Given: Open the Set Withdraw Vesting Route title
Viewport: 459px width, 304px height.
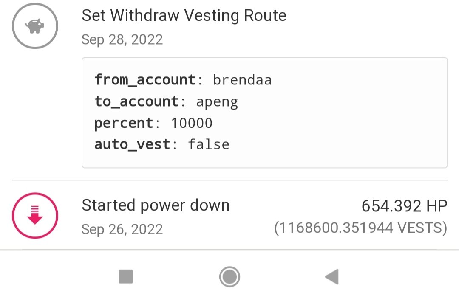Looking at the screenshot, I should coord(184,15).
